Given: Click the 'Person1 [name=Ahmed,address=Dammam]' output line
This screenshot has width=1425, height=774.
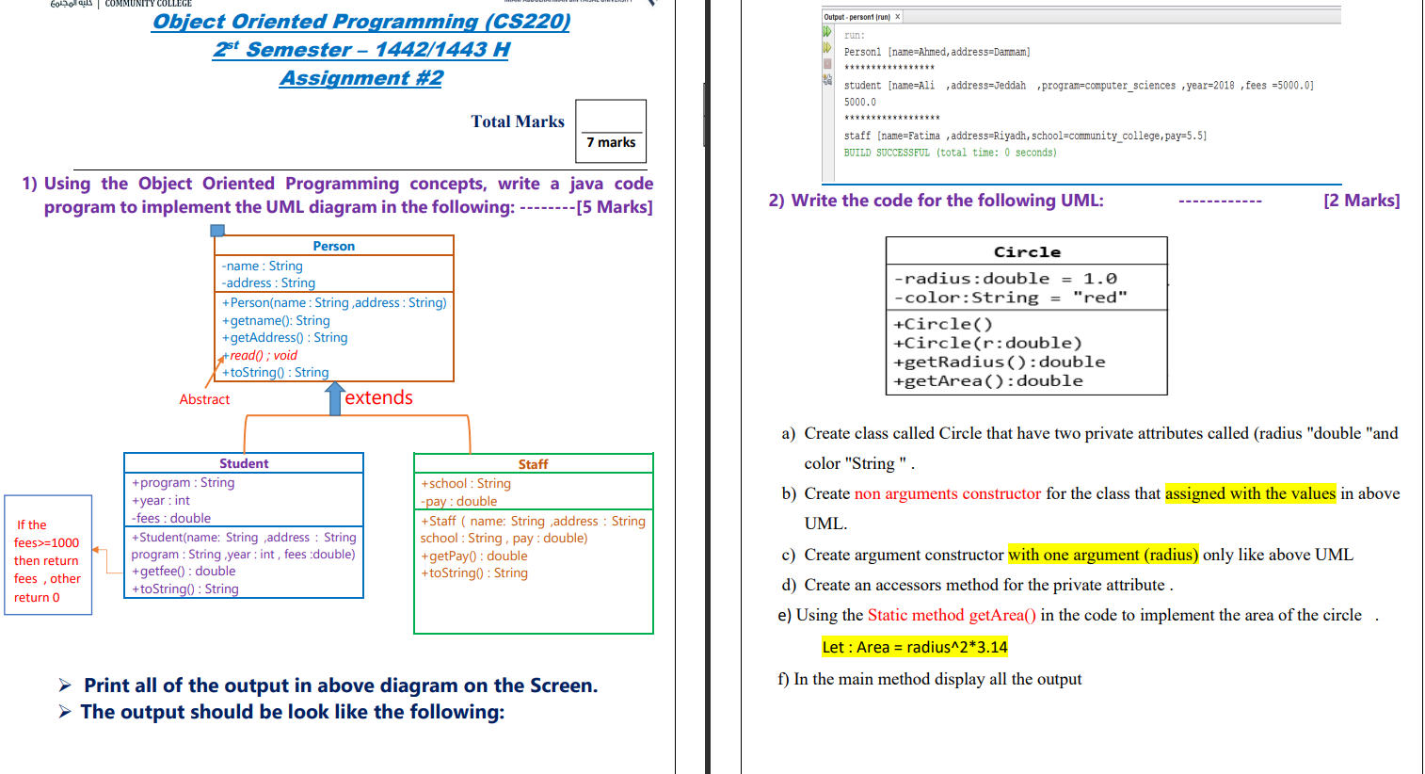Looking at the screenshot, I should (x=937, y=52).
